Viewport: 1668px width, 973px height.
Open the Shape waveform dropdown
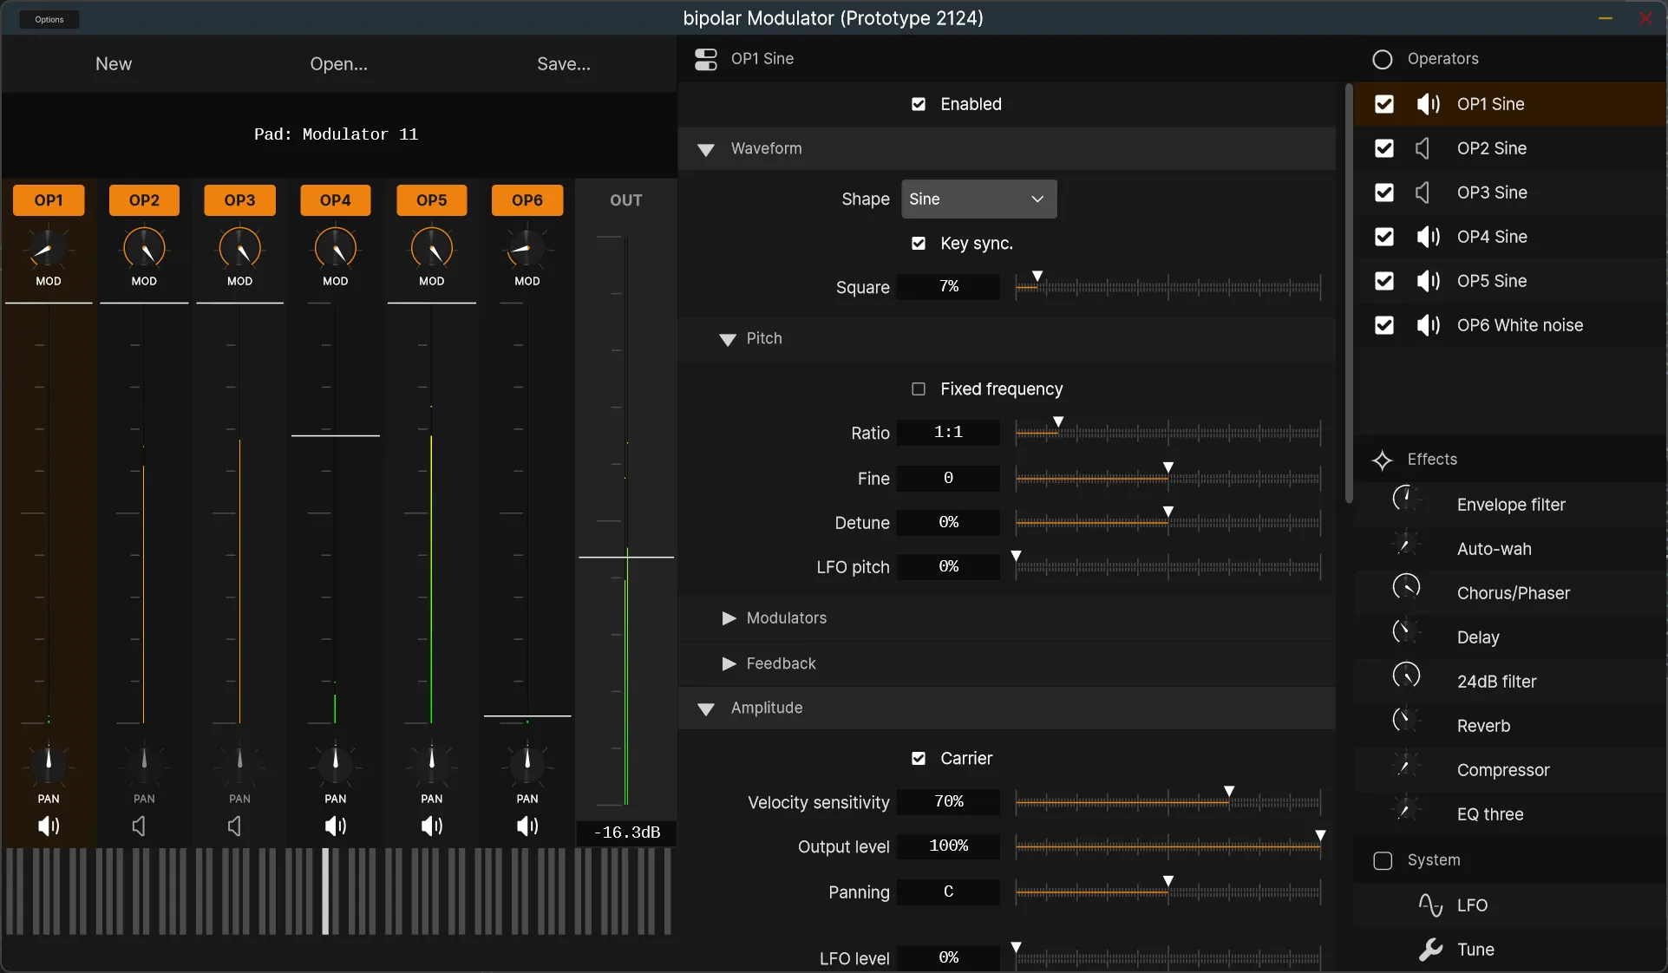pos(978,199)
